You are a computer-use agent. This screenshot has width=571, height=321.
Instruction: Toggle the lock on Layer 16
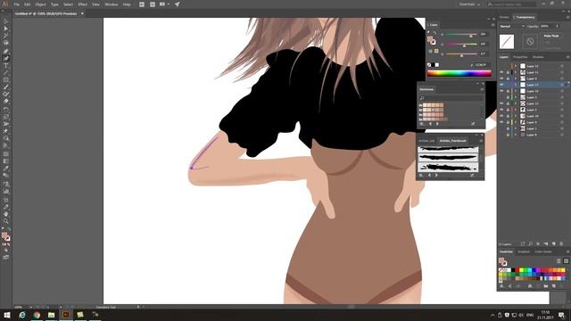pos(508,91)
